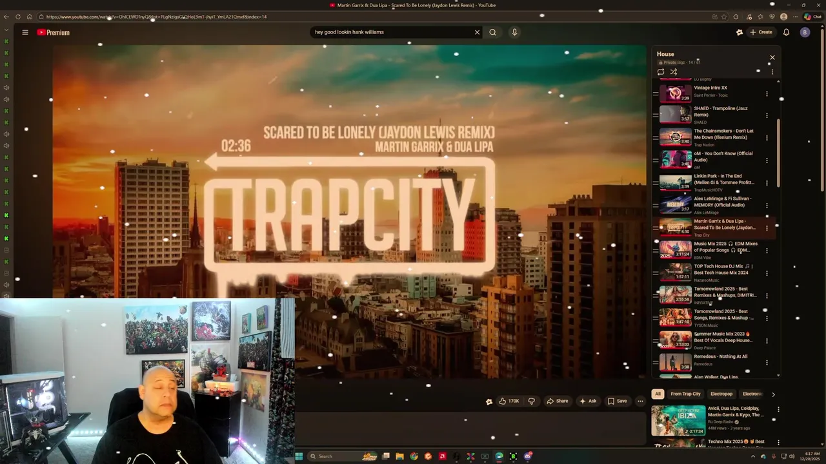Toggle shuffle playlist
This screenshot has height=464, width=826.
tap(673, 72)
